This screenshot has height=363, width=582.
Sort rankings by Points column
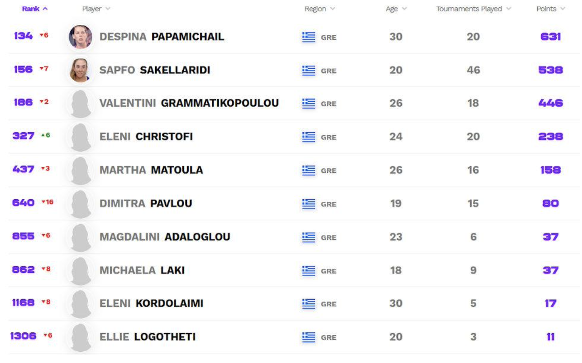tap(551, 9)
